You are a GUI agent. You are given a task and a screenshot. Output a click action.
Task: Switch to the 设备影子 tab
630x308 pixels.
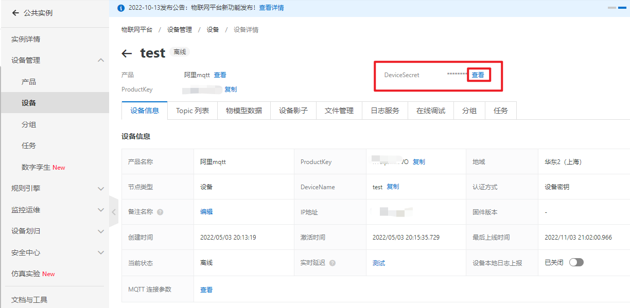pyautogui.click(x=293, y=111)
